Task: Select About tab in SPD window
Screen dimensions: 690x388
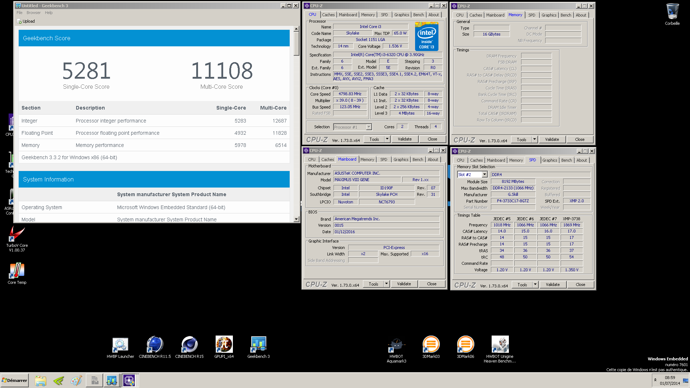Action: point(581,160)
